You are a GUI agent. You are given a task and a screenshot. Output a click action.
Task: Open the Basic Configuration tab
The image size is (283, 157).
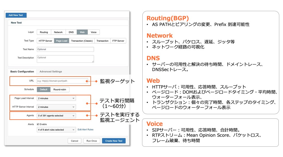point(22,72)
